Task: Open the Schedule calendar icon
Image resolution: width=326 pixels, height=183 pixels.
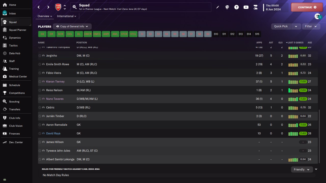Action: [5, 85]
